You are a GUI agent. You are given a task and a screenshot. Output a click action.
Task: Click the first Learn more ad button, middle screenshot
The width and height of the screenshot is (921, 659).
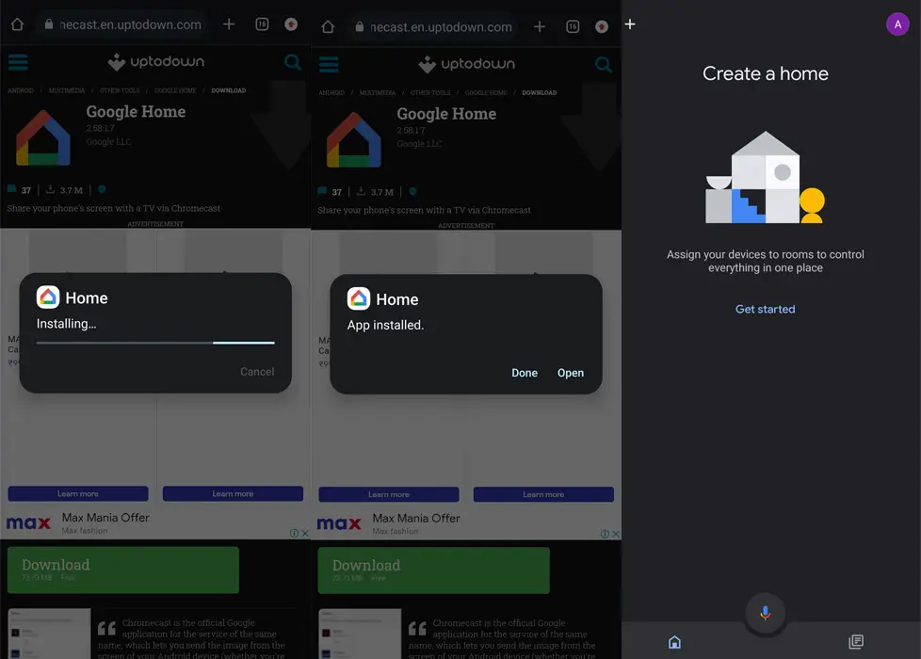coord(389,494)
